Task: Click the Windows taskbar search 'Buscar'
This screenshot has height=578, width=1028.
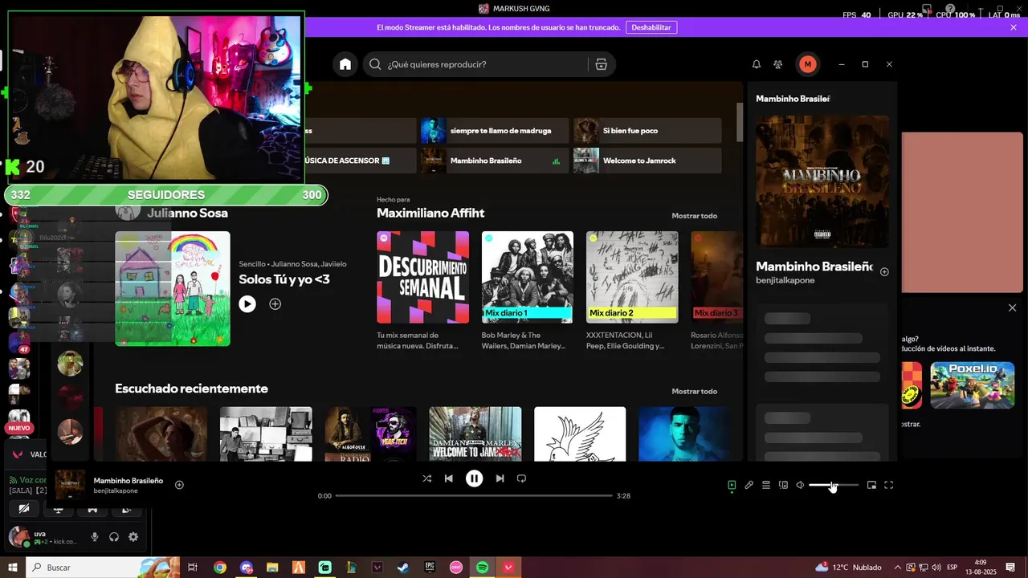Action: [103, 568]
